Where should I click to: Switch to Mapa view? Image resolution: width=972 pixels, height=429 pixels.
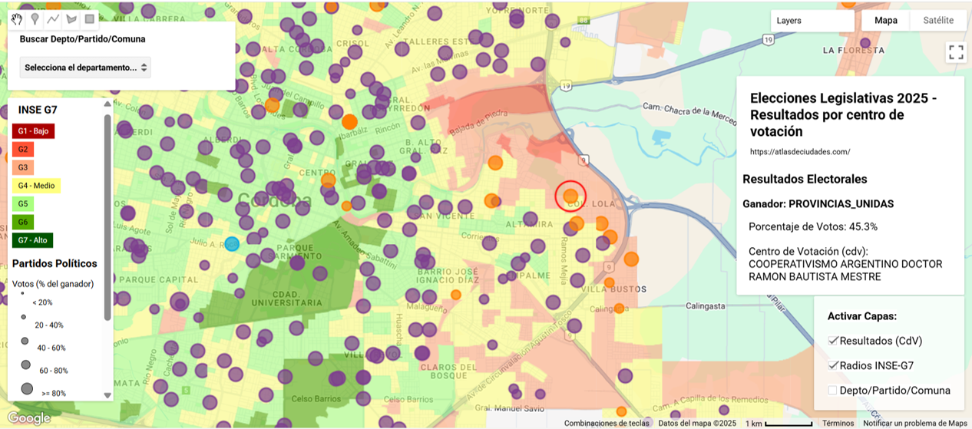[x=886, y=21]
